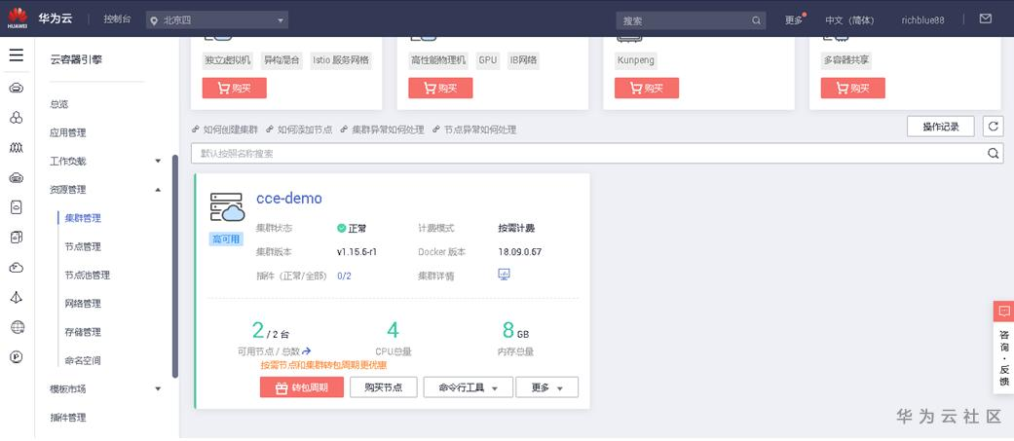This screenshot has height=441, width=1014.
Task: Open 应用管理 in the sidebar
Action: (68, 132)
